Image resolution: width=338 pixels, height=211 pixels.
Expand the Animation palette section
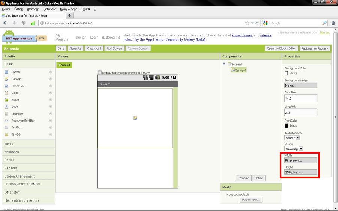(29, 152)
